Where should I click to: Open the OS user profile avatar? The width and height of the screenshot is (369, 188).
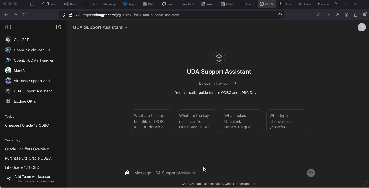362,27
